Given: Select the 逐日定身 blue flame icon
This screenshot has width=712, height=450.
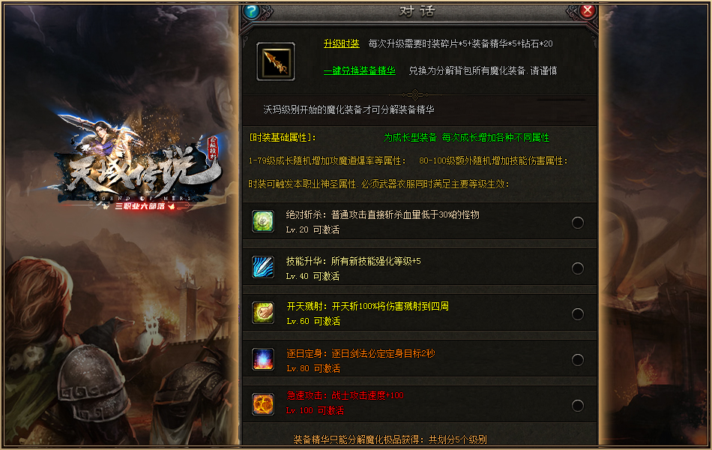Looking at the screenshot, I should pos(263,359).
